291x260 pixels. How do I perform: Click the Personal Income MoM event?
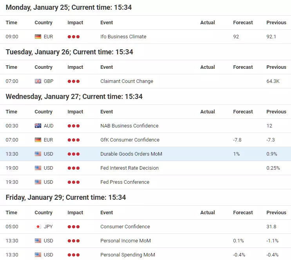click(x=125, y=241)
